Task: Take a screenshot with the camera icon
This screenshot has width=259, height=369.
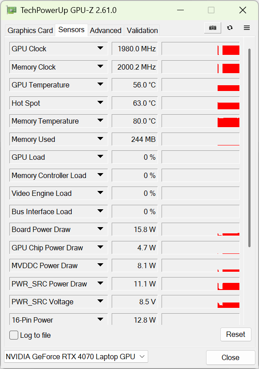Action: point(213,28)
